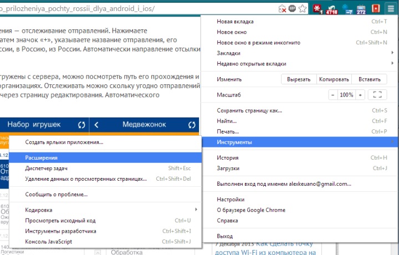Click О браузере Google Chrome
This screenshot has width=399, height=255.
click(299, 210)
